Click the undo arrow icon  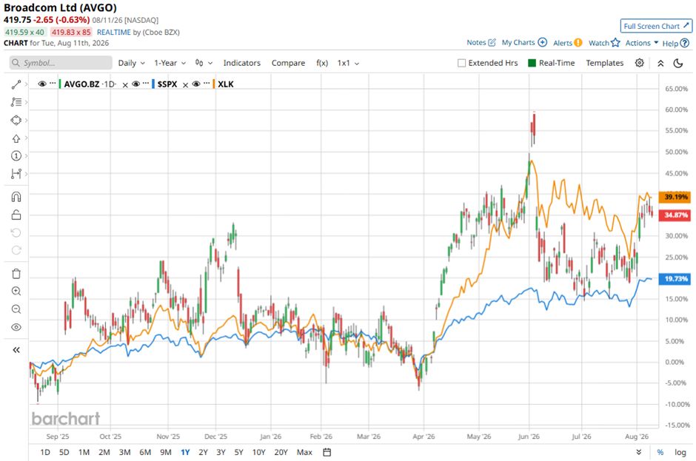point(16,233)
